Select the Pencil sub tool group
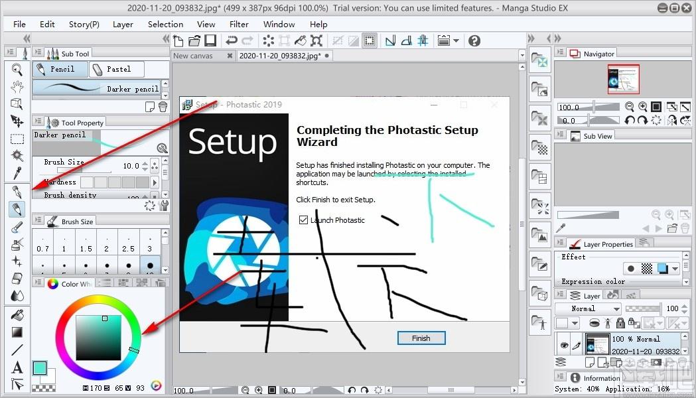Viewport: 696px width, 398px height. tap(60, 69)
